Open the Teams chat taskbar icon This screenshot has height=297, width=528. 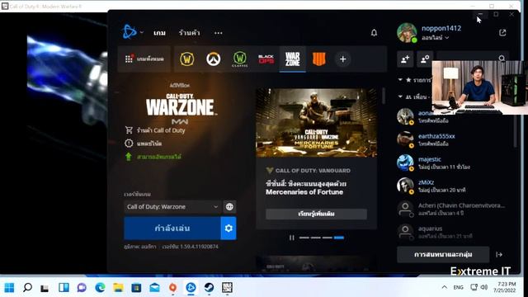tap(82, 288)
